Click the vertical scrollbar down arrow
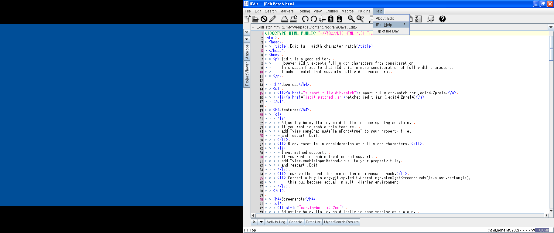This screenshot has height=233, width=554. 551,211
